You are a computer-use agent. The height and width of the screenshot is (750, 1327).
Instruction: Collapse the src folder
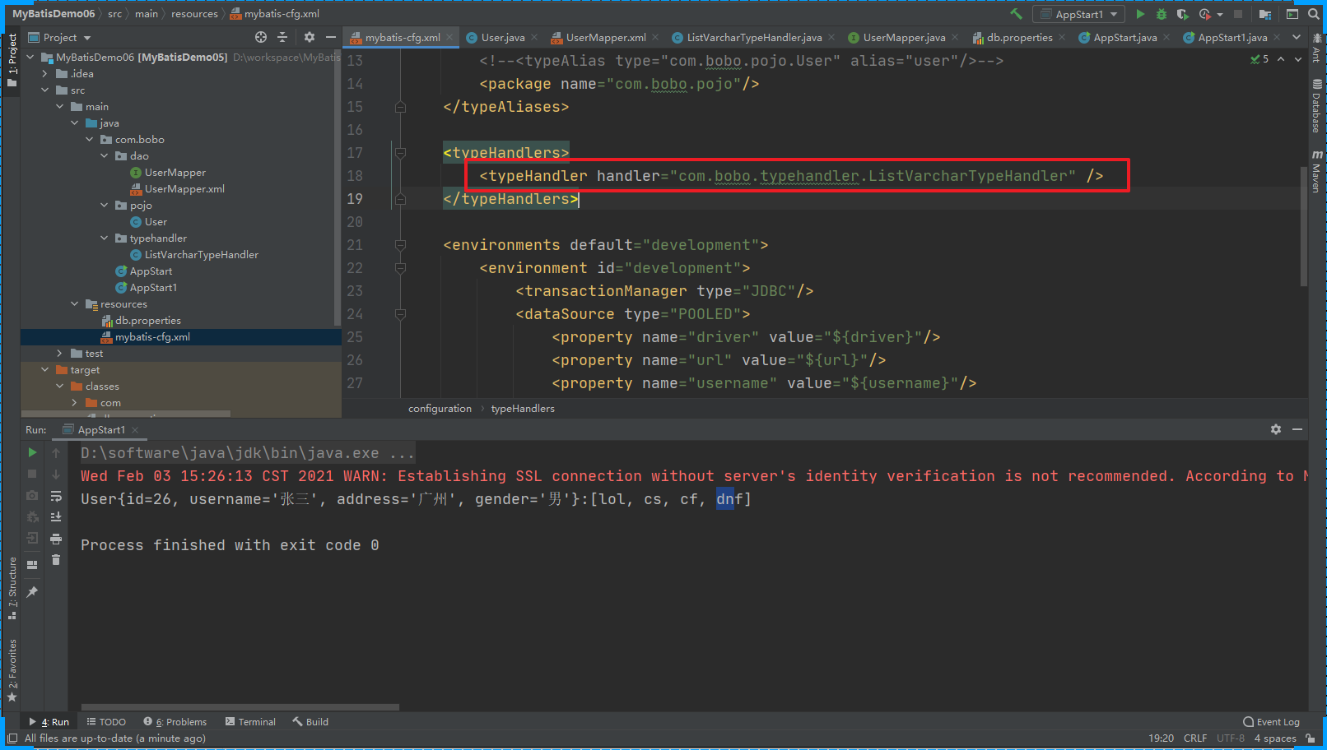[44, 90]
